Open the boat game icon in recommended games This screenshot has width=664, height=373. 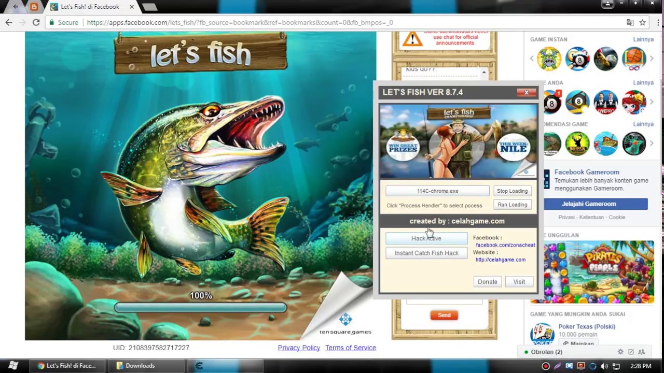[605, 144]
